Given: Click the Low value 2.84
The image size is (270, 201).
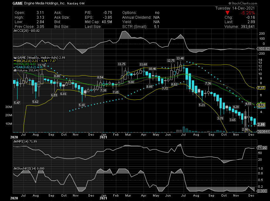Looking at the screenshot, I should pyautogui.click(x=40, y=22).
